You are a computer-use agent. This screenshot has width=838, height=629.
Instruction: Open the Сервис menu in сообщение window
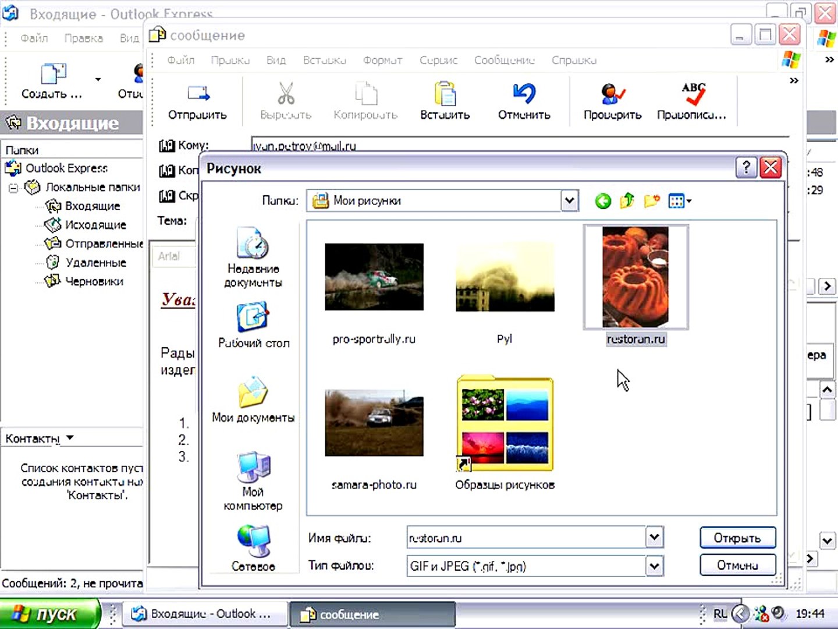[x=439, y=60]
